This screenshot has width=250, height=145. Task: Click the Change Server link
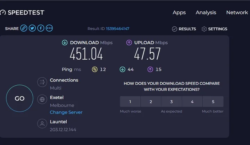66,112
